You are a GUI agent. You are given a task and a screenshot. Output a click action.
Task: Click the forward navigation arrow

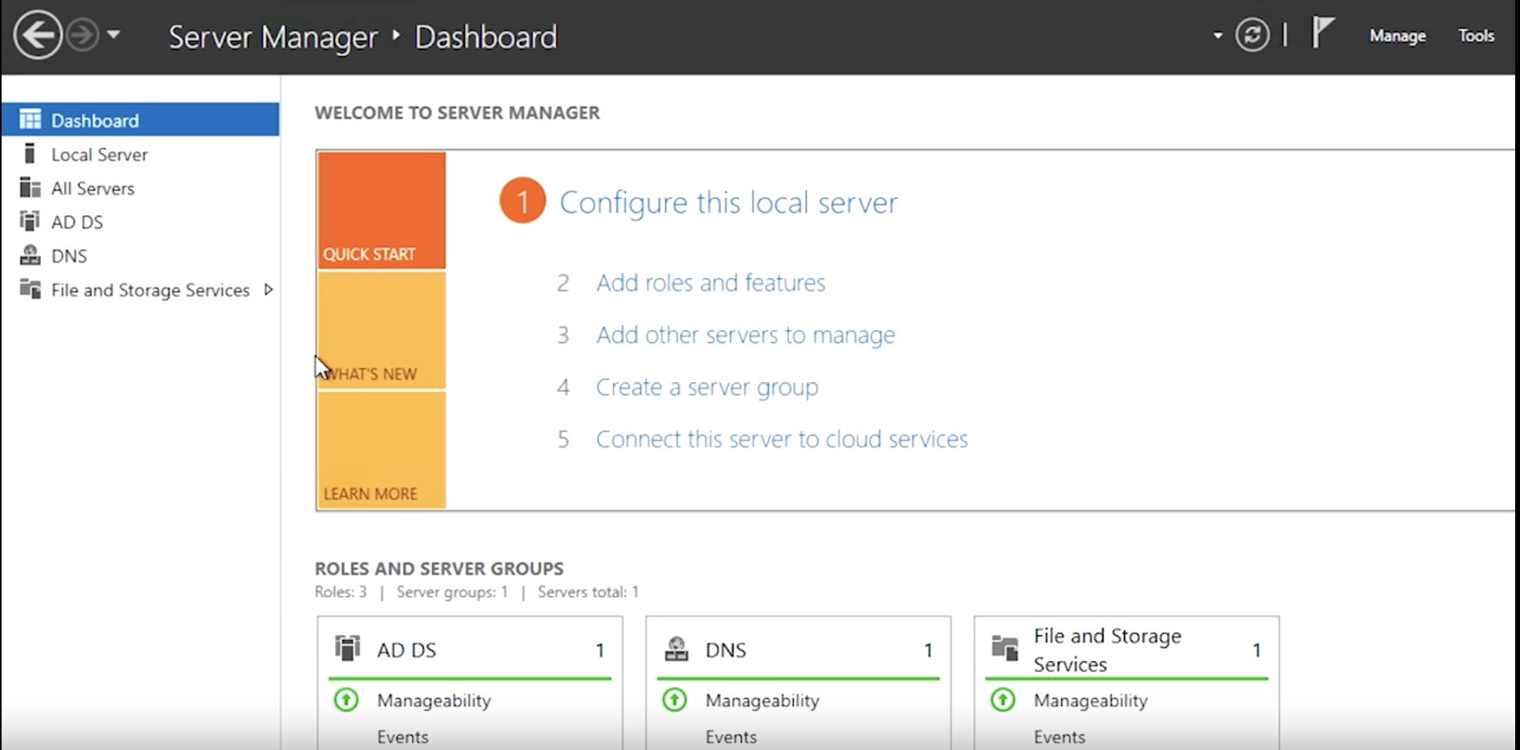pos(83,35)
